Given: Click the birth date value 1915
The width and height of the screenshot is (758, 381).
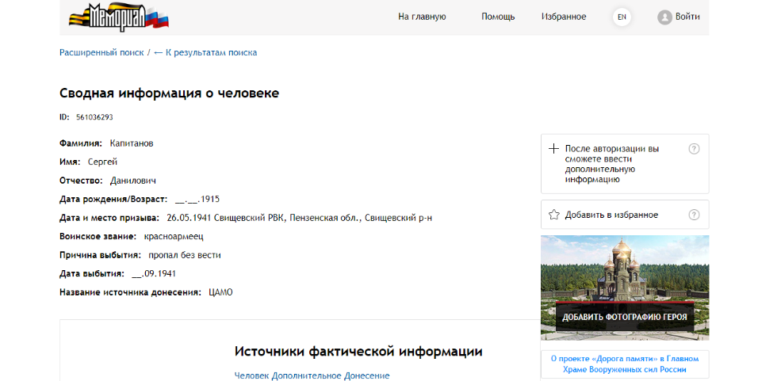Looking at the screenshot, I should pyautogui.click(x=197, y=199).
